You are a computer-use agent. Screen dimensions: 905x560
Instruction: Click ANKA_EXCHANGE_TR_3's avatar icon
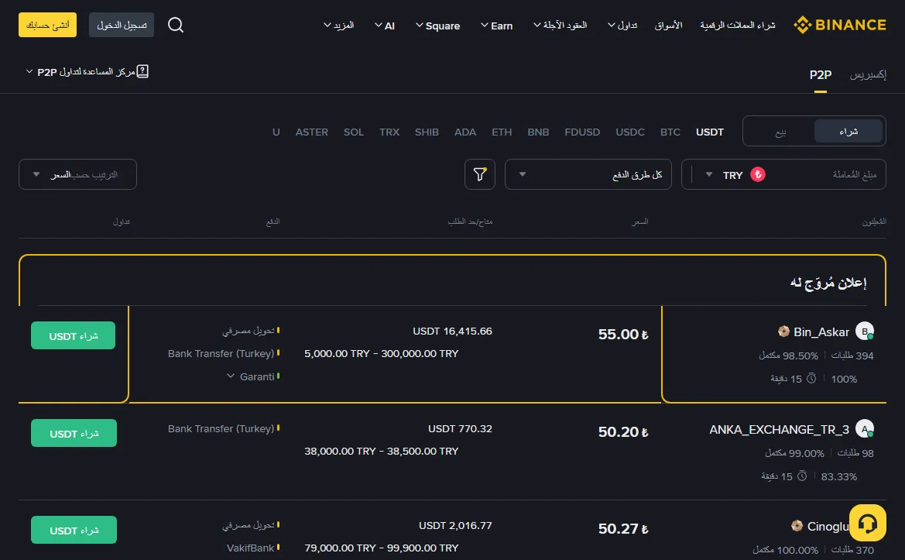(865, 429)
